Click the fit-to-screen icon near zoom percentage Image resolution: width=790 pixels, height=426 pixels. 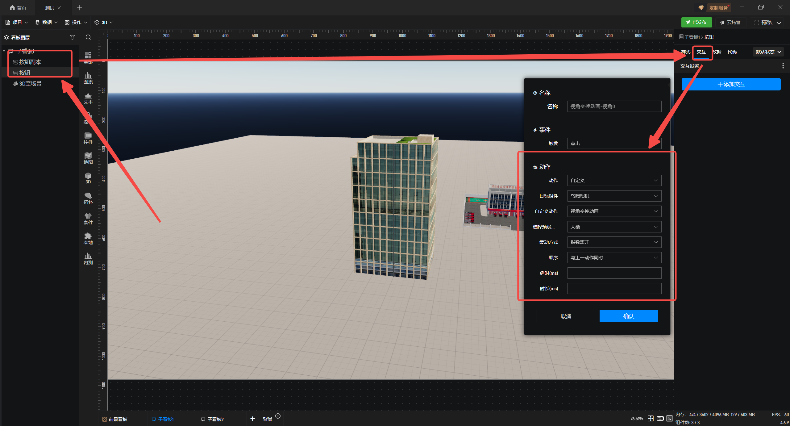[651, 418]
